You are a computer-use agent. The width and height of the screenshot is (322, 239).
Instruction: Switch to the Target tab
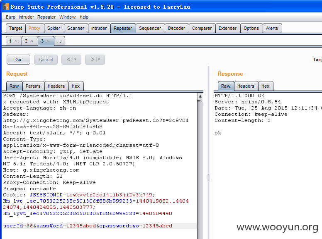(x=16, y=28)
